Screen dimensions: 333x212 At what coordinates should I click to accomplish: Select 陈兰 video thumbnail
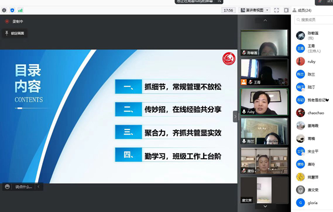pos(264,131)
